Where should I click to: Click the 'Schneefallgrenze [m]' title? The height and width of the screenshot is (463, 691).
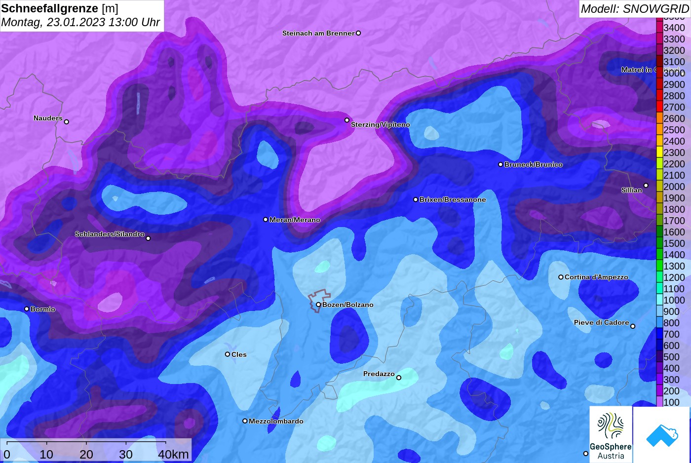point(60,8)
